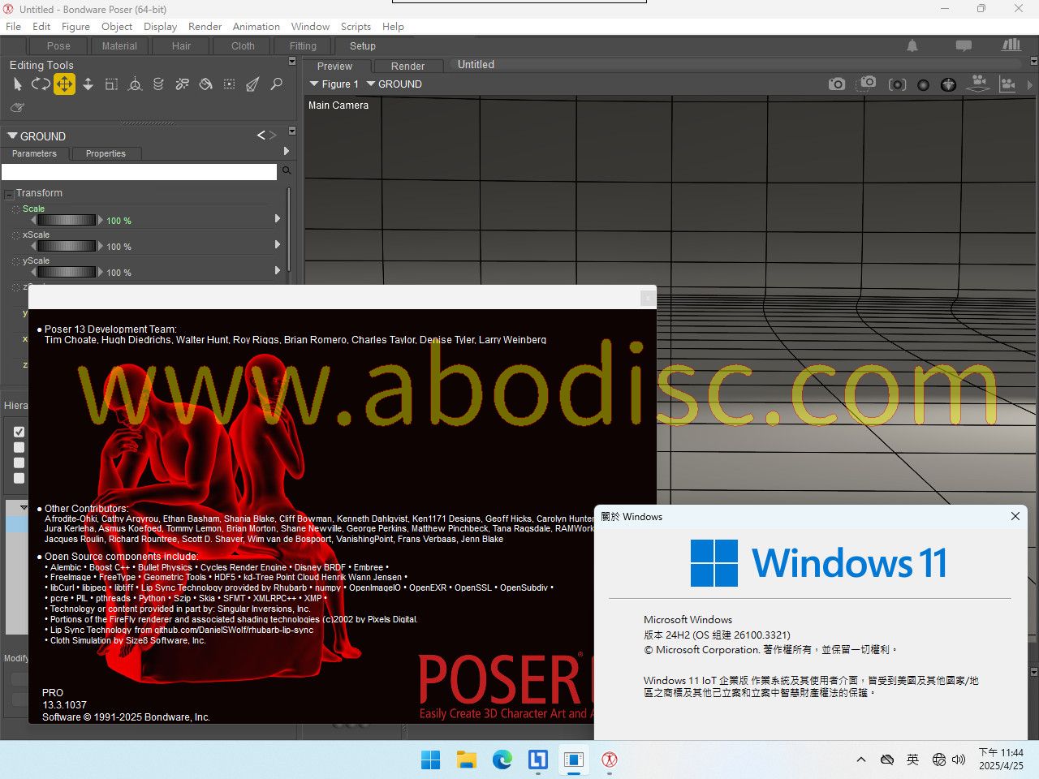The width and height of the screenshot is (1039, 779).
Task: Click the yScale parameter dial
Action: tap(67, 272)
